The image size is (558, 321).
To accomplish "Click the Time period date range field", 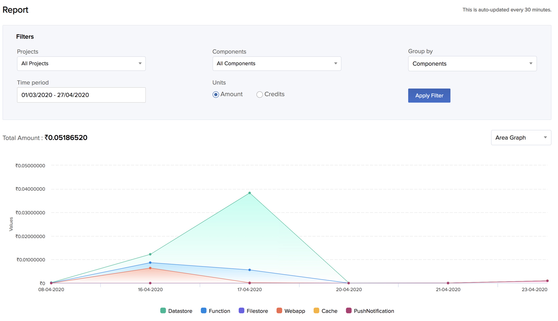I will 81,95.
